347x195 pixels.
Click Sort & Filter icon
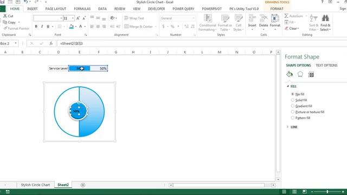tap(314, 18)
